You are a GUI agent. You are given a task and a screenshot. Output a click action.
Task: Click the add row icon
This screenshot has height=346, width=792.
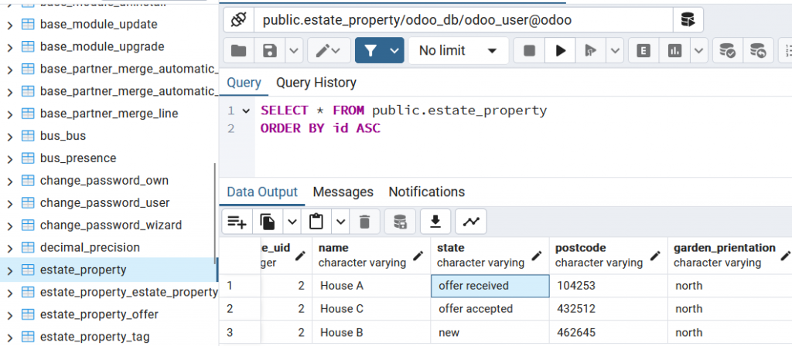[x=237, y=222]
